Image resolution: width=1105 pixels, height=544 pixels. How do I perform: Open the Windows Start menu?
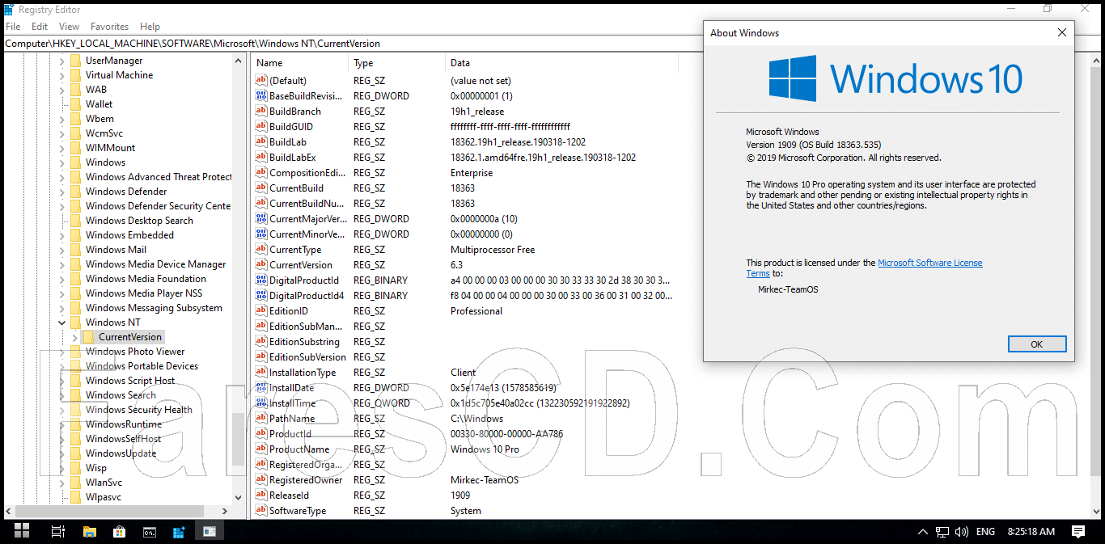22,531
